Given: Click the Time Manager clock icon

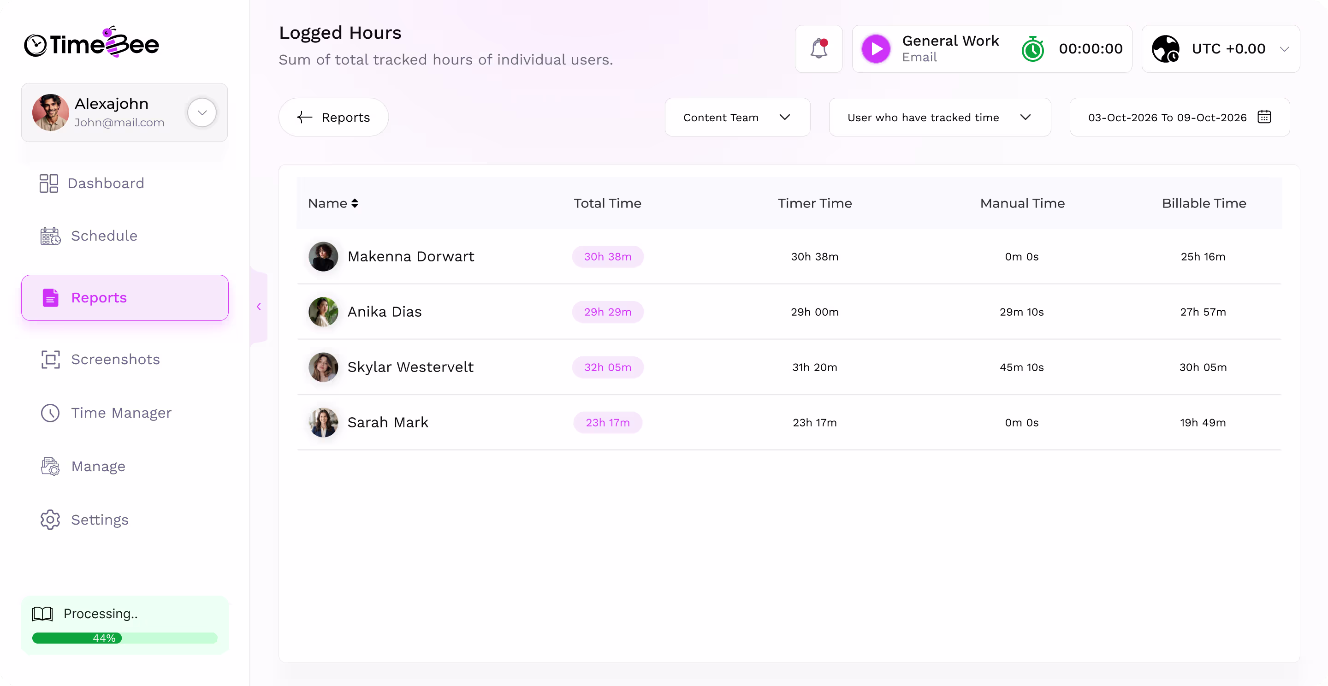Looking at the screenshot, I should tap(51, 413).
